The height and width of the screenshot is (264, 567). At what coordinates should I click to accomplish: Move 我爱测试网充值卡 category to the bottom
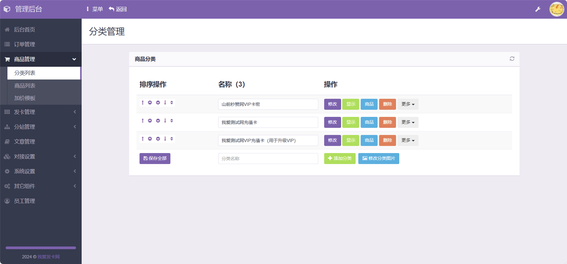[165, 121]
